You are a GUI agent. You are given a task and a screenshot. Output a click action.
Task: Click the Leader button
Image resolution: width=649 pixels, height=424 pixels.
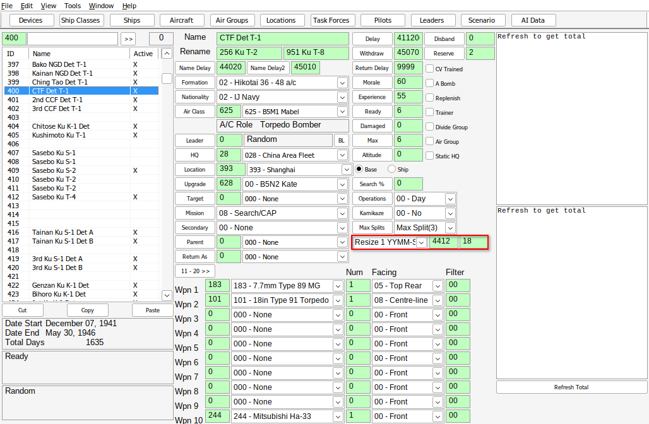coord(195,140)
